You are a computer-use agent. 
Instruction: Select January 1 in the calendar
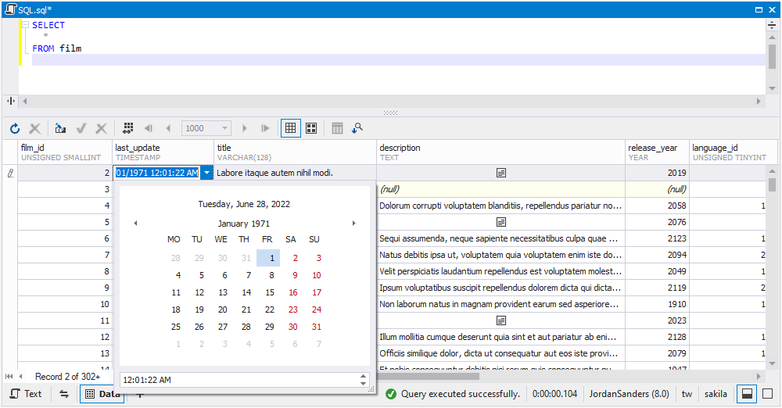tap(268, 258)
